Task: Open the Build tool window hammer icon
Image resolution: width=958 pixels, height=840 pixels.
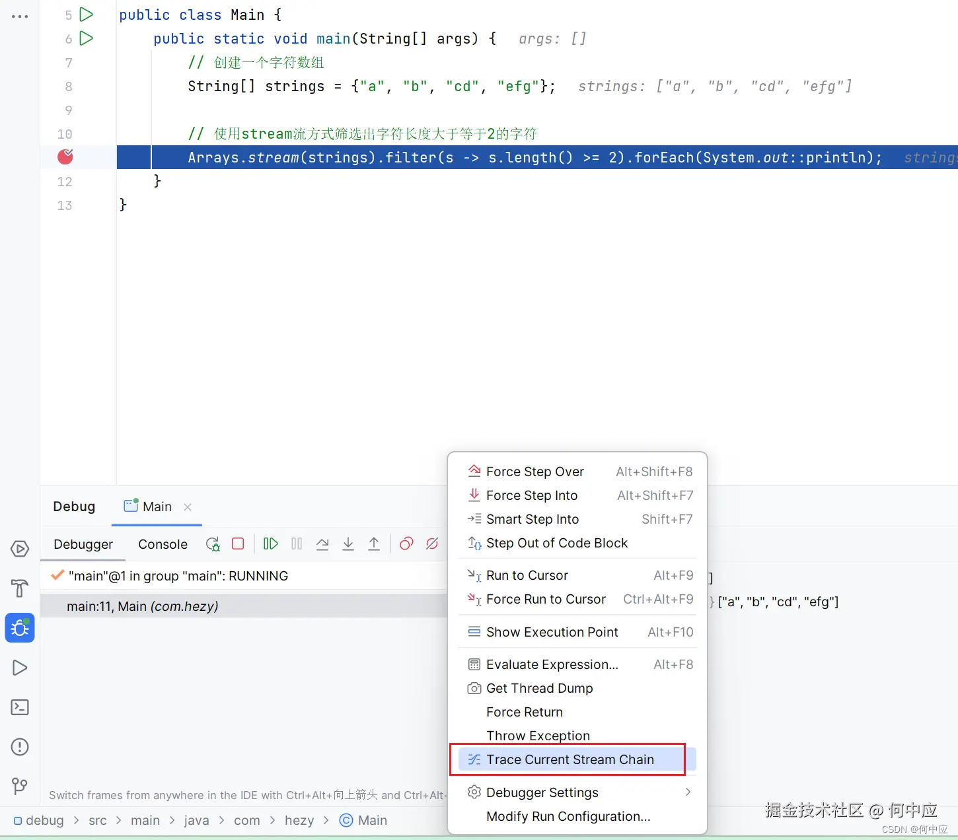Action: tap(20, 588)
